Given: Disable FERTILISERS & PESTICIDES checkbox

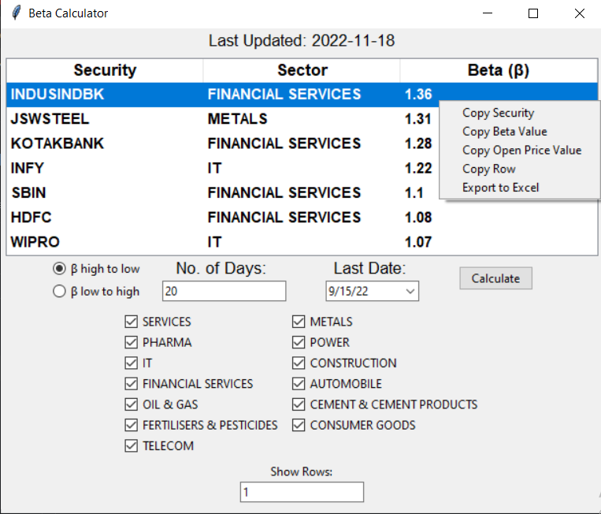Looking at the screenshot, I should coord(131,425).
